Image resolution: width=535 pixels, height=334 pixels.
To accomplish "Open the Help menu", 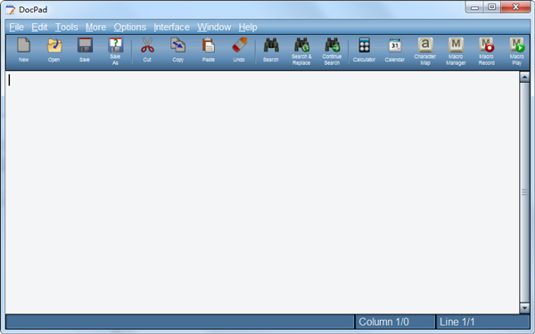I will point(248,27).
